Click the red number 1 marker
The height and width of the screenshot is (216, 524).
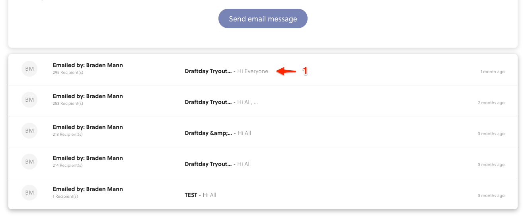click(x=305, y=71)
